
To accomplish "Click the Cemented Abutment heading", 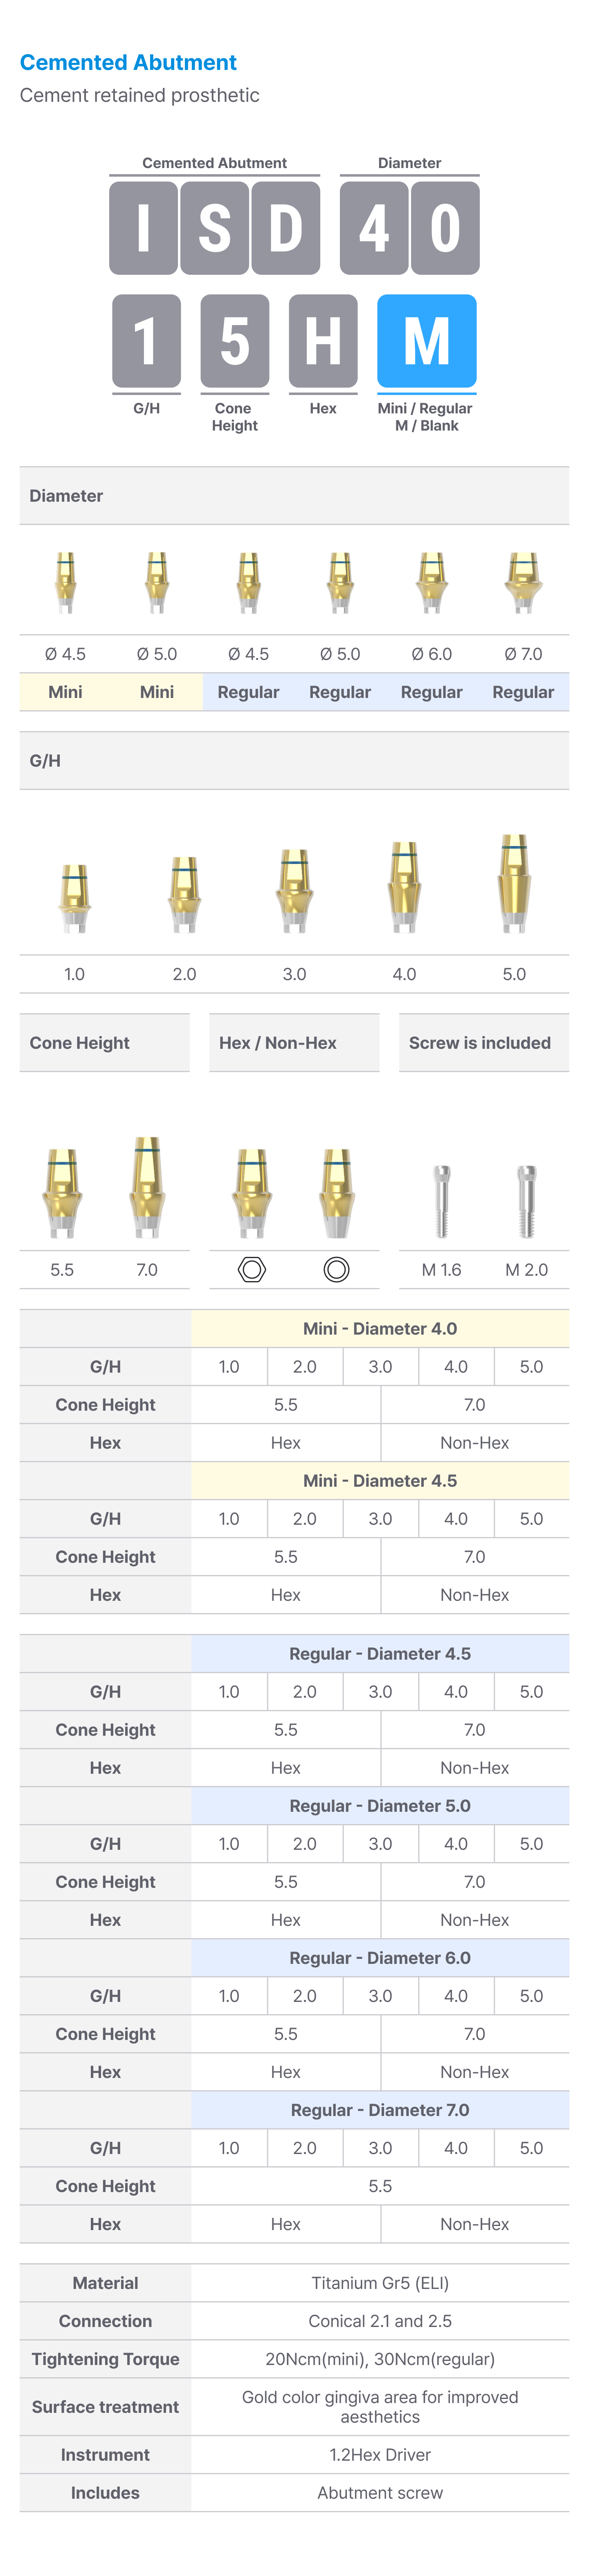I will [128, 62].
